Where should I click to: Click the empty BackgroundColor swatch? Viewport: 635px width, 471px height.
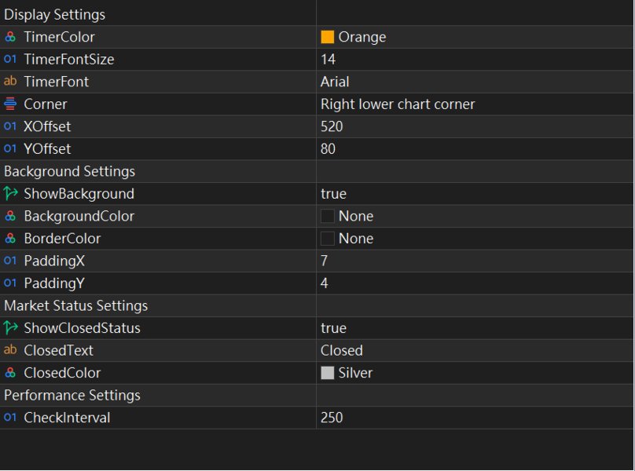(x=327, y=216)
